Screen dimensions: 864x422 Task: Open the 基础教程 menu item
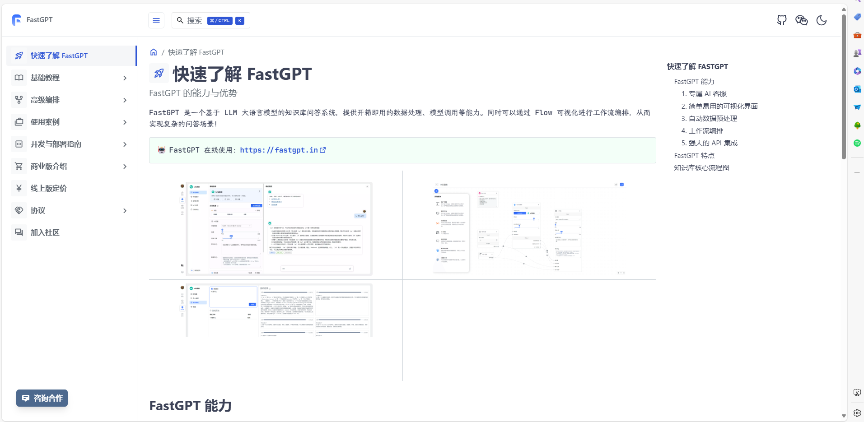pos(71,78)
